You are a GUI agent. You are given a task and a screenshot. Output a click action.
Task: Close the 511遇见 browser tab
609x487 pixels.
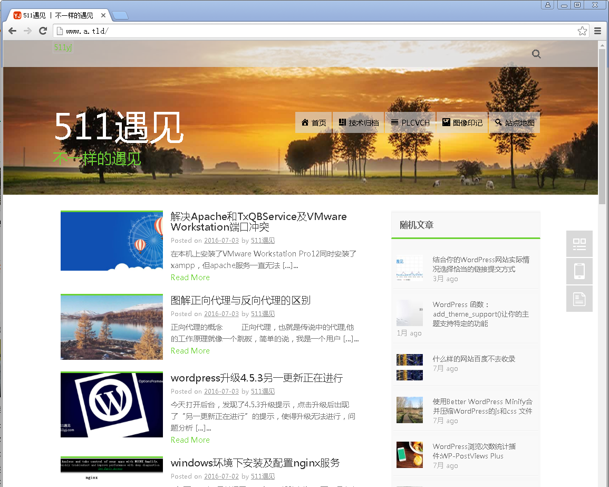[103, 15]
